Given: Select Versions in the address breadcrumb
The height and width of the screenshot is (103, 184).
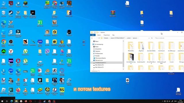Looking at the screenshot, I should click(106, 38).
